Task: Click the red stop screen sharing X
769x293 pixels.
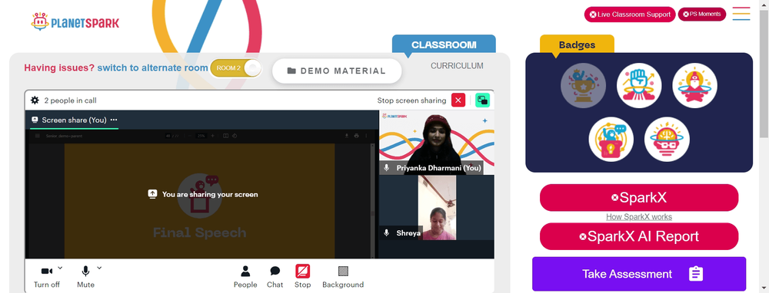Action: 458,100
